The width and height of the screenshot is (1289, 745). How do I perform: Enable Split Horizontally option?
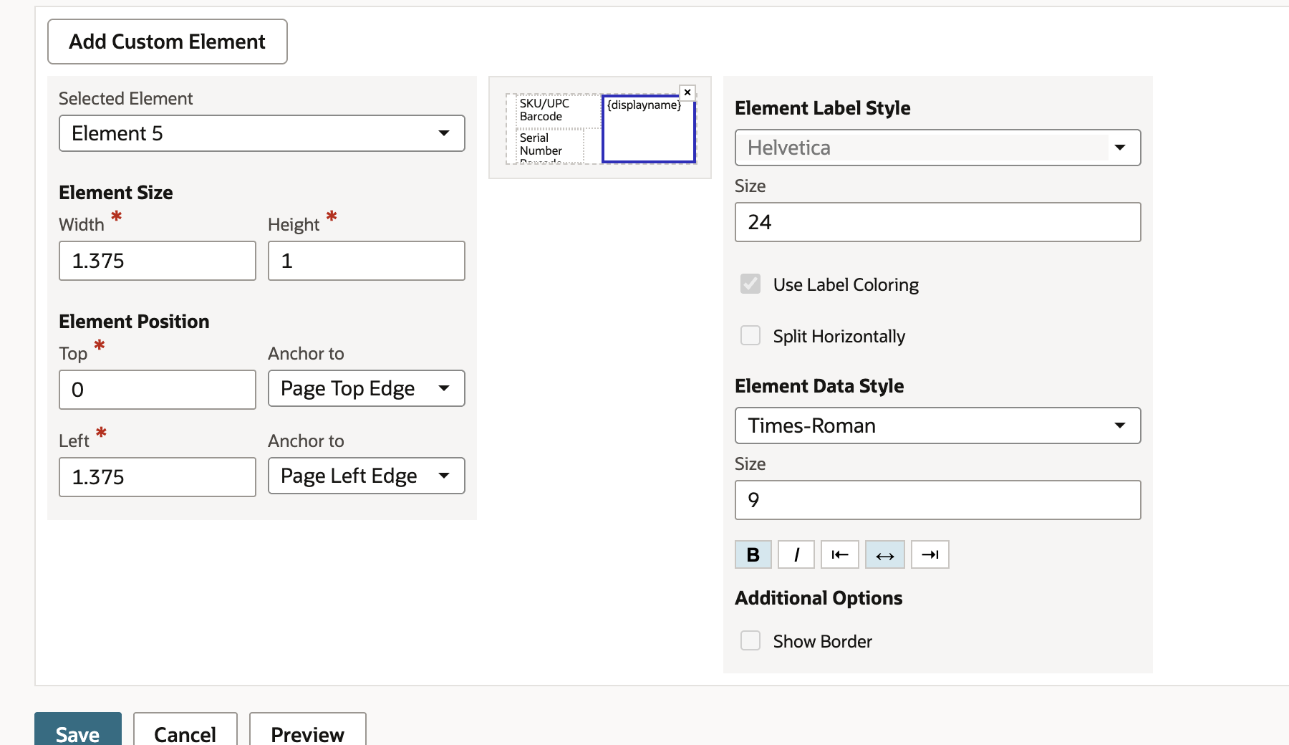[750, 335]
